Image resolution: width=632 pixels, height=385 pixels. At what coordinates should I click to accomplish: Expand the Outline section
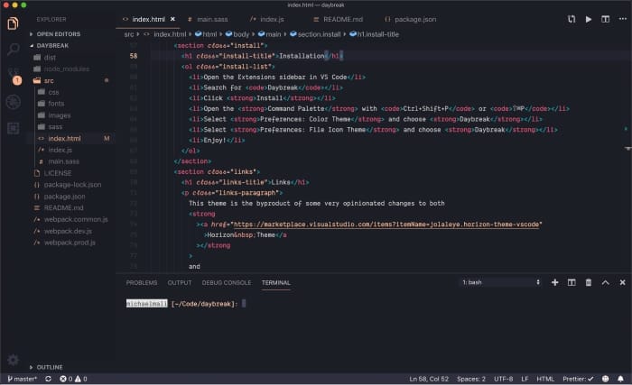tap(46, 367)
